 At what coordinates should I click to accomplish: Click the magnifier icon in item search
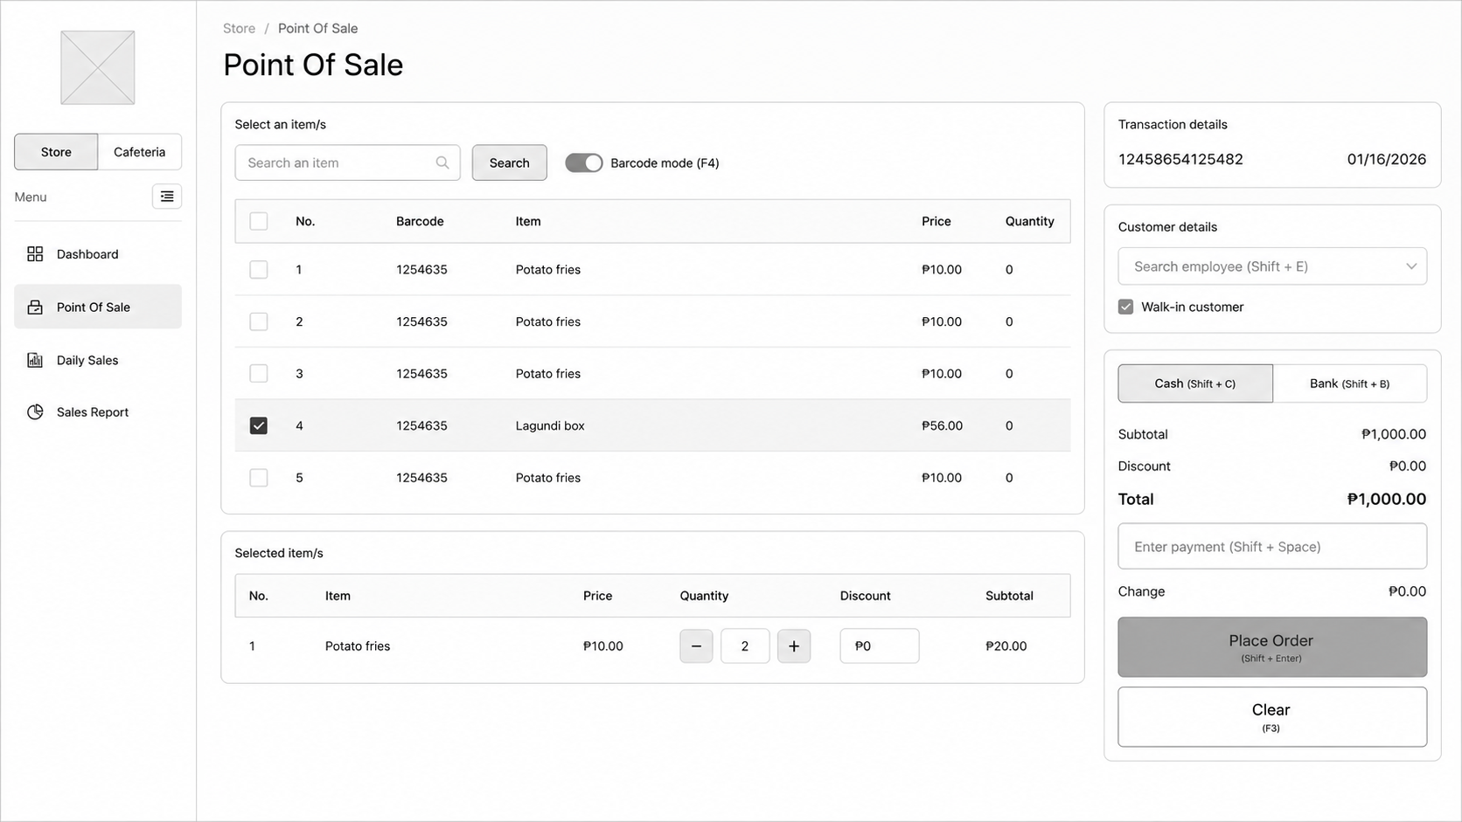coord(442,162)
